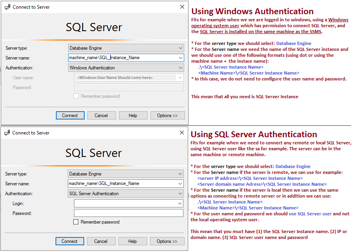The height and width of the screenshot is (252, 357).
Task: Click the 'Using Windows Authentication' heading
Action: (x=252, y=11)
